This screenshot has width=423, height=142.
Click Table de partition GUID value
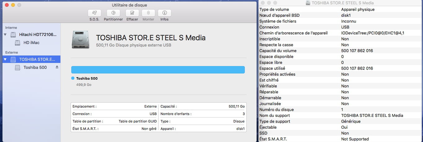tap(138, 121)
